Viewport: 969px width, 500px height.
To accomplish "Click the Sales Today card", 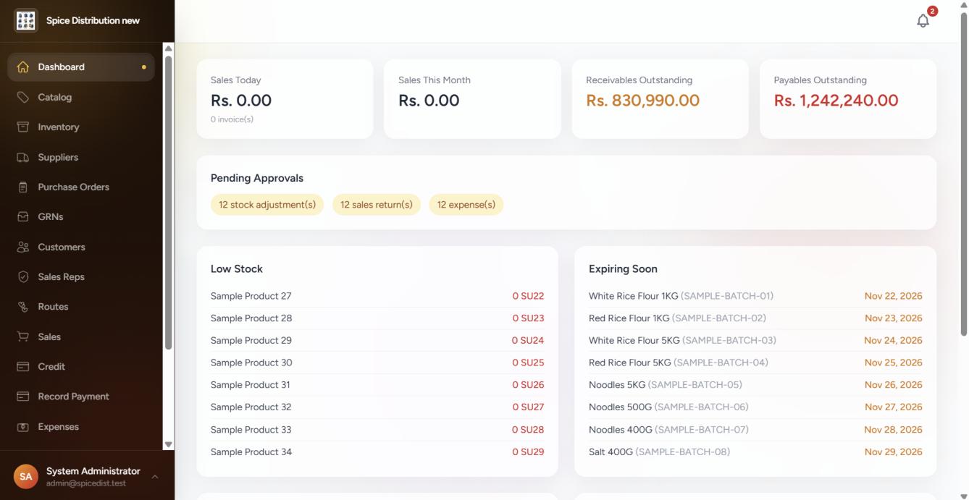I will (x=285, y=99).
